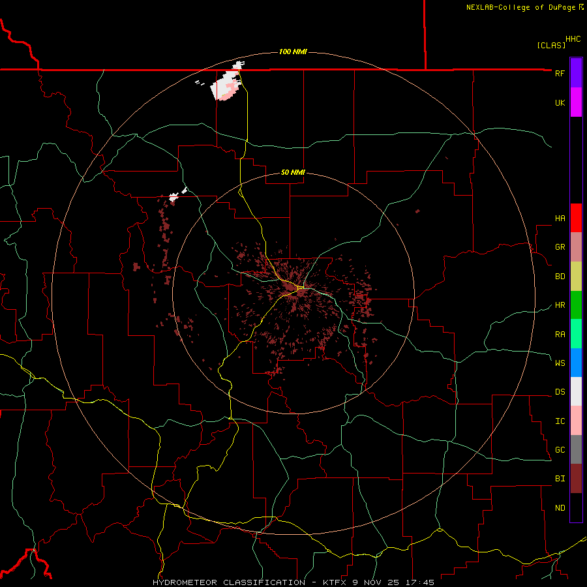Click the HA red legend color block

coord(576,218)
